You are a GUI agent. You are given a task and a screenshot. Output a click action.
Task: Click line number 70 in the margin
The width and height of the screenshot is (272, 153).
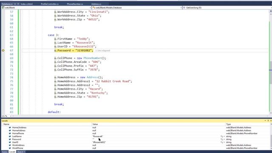coord(11,62)
